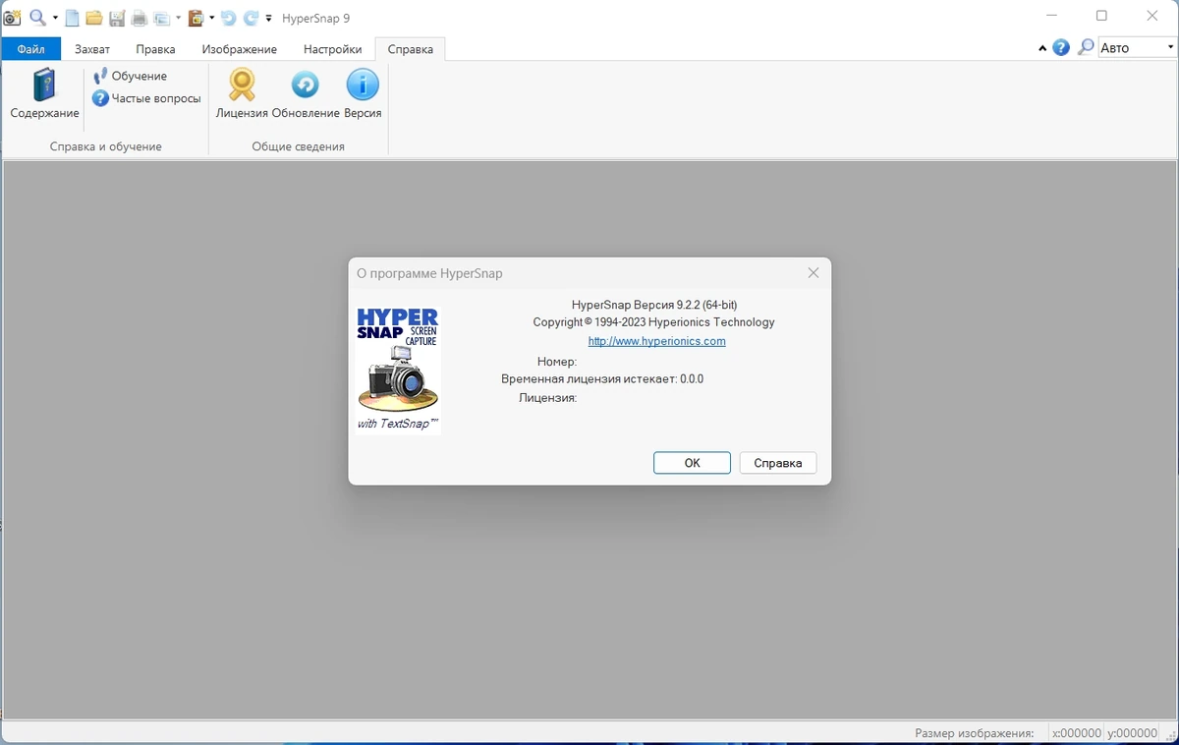Click the 'Copyright © 1994-2023 Hyperionics Technology' text
The height and width of the screenshot is (745, 1179).
653,322
